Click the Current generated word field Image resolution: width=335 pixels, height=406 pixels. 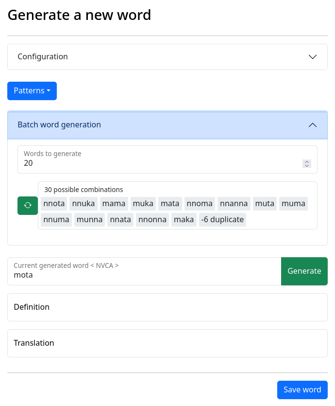point(144,271)
